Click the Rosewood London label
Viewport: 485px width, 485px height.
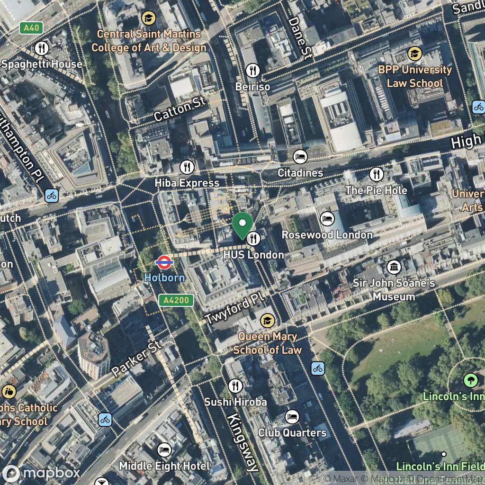point(327,235)
